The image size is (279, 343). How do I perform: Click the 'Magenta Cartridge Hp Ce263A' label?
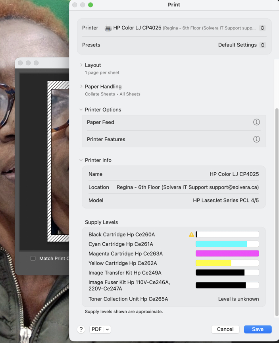click(125, 253)
